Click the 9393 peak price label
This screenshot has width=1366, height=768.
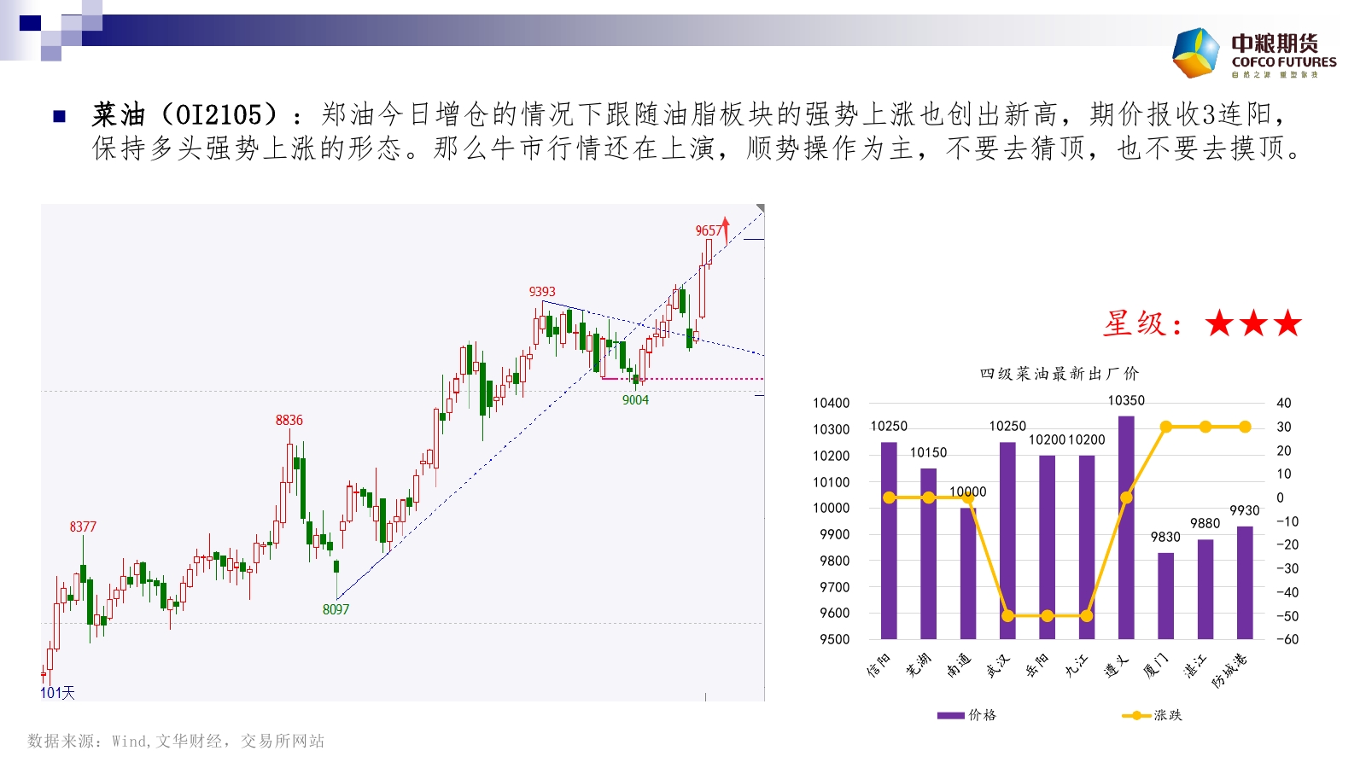tap(542, 292)
